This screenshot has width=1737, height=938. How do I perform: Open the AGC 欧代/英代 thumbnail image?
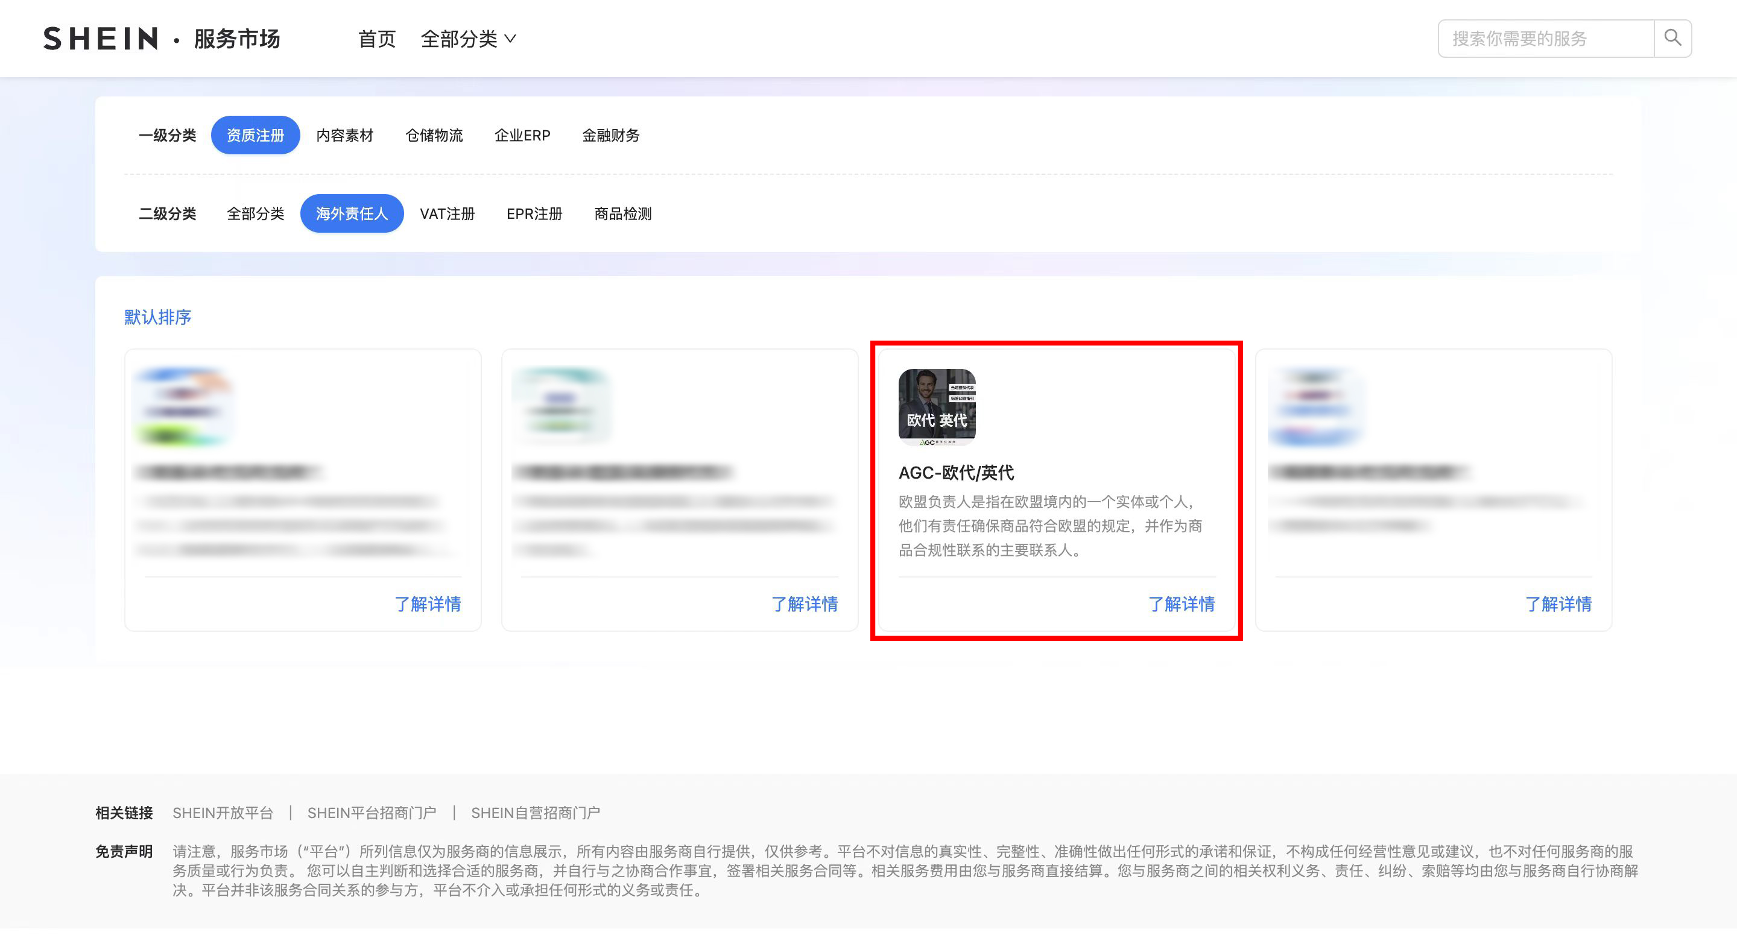pyautogui.click(x=937, y=407)
